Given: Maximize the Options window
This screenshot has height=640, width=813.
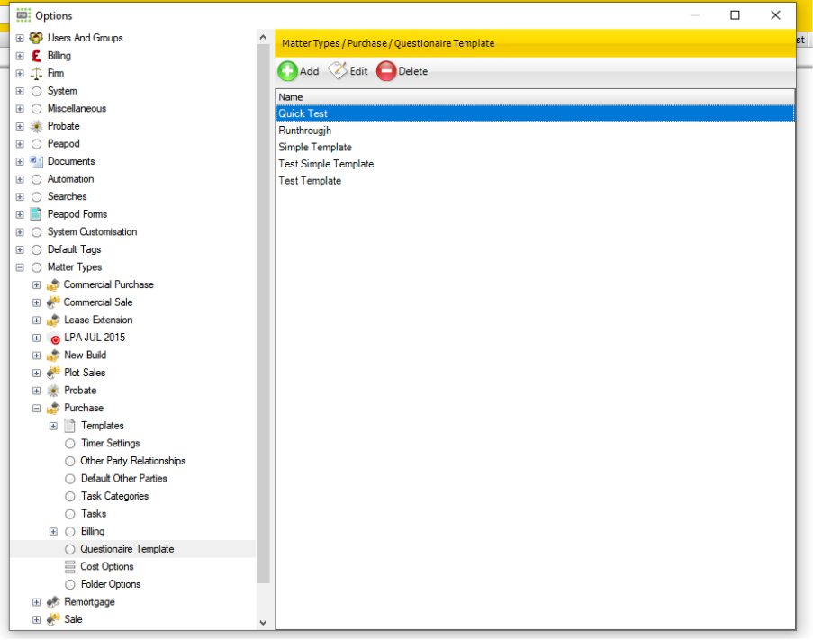Looking at the screenshot, I should point(735,15).
